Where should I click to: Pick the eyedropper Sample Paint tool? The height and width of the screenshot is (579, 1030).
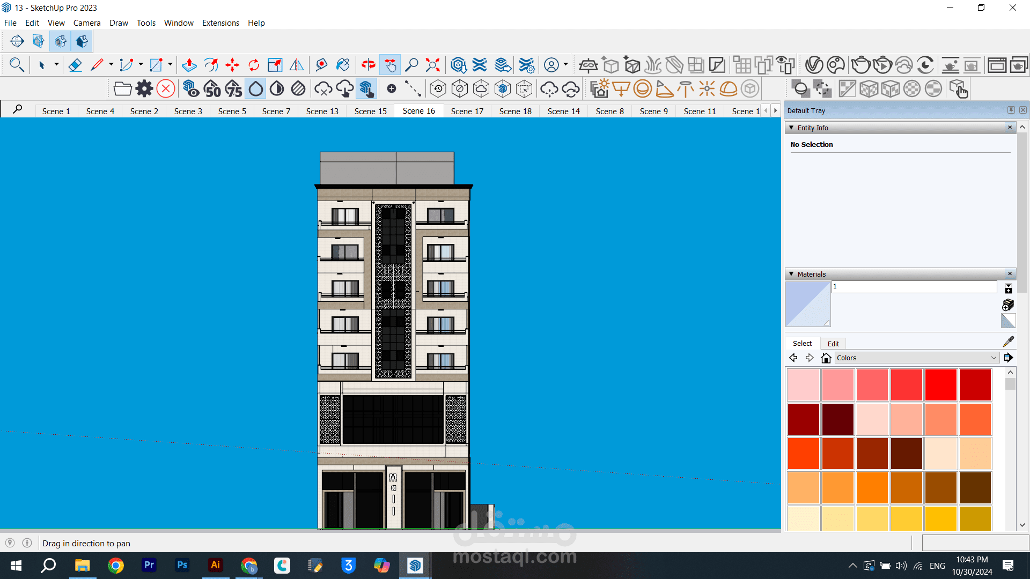pos(1008,342)
